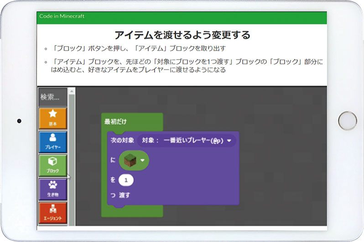Open the red エージェント (Agent) category
The height and width of the screenshot is (242, 364).
click(53, 213)
